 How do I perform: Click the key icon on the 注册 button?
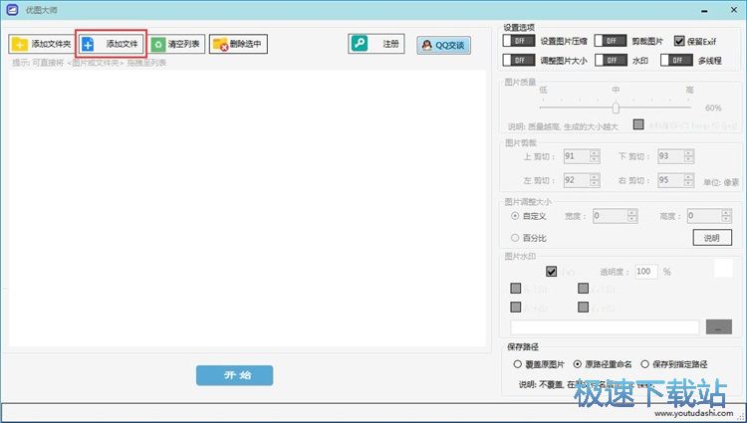(x=360, y=44)
